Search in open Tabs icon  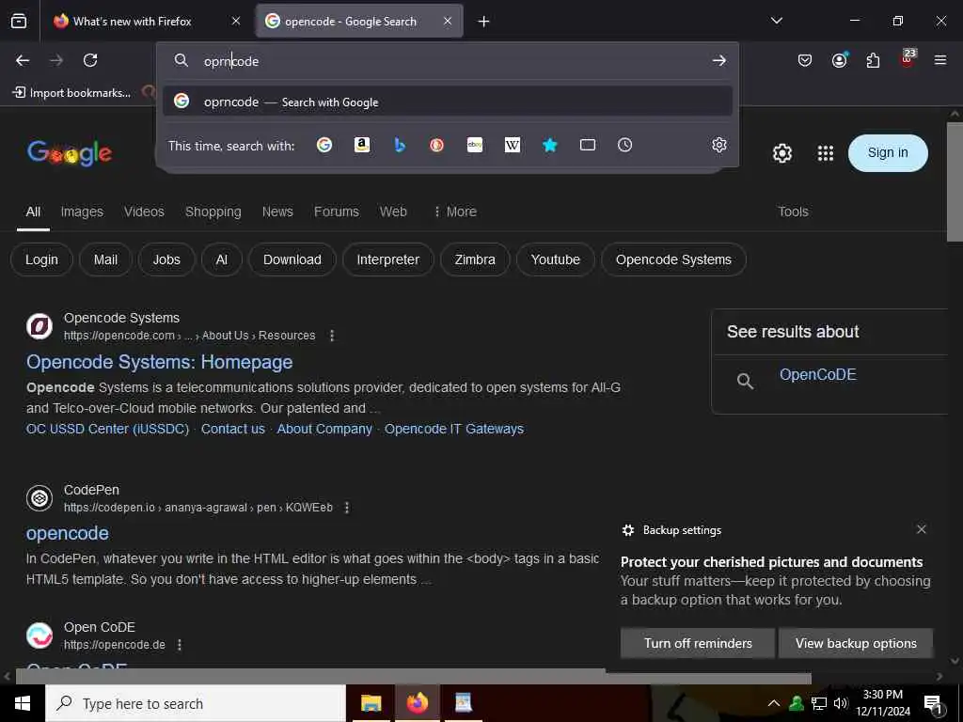point(588,145)
